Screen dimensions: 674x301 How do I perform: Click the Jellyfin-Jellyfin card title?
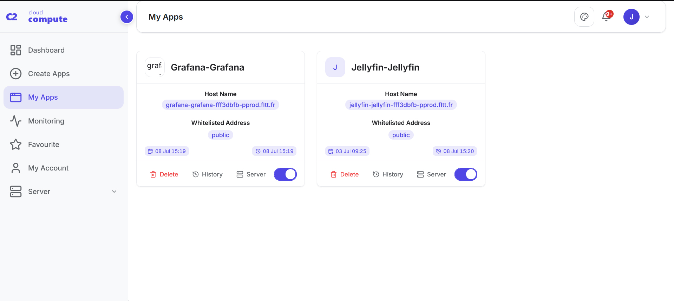[385, 67]
